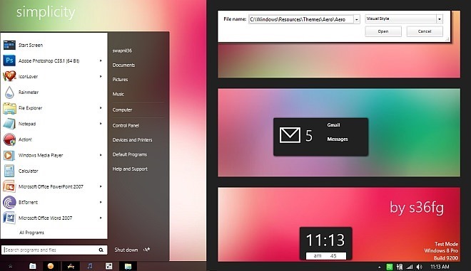Click the unread count 5
The image size is (471, 271).
tap(309, 136)
